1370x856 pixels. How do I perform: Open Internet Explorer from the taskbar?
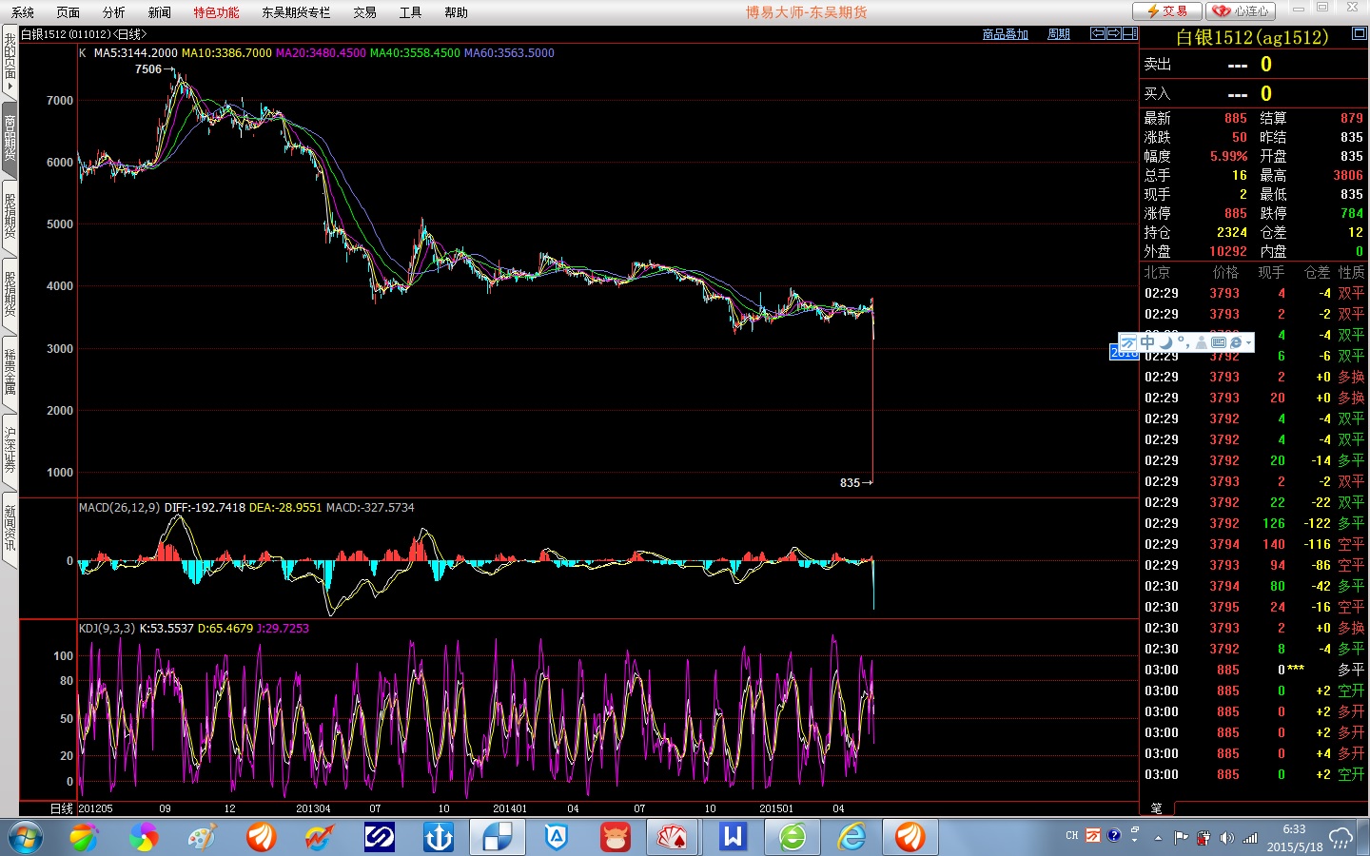point(851,837)
